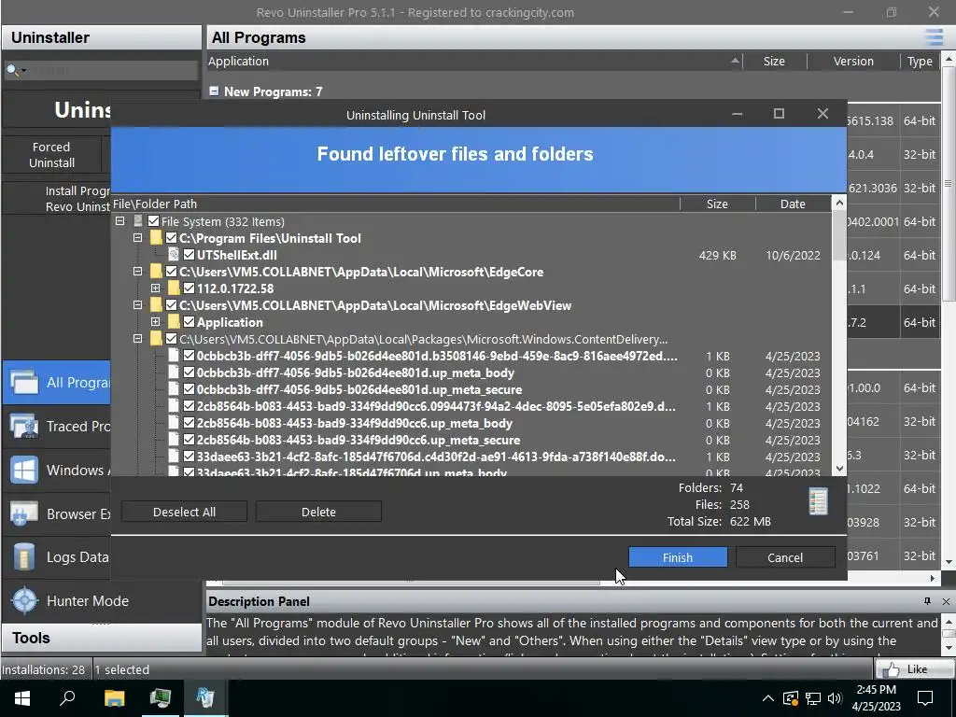This screenshot has height=717, width=956.
Task: Sort leftovers by File\Folder Path header
Action: [x=395, y=204]
